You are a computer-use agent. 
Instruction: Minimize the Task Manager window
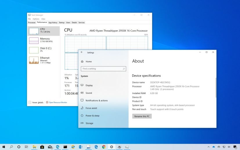(x=134, y=15)
